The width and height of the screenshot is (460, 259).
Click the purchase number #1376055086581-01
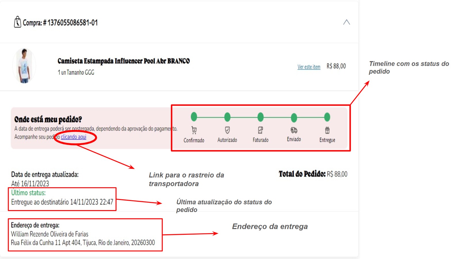[x=72, y=23]
